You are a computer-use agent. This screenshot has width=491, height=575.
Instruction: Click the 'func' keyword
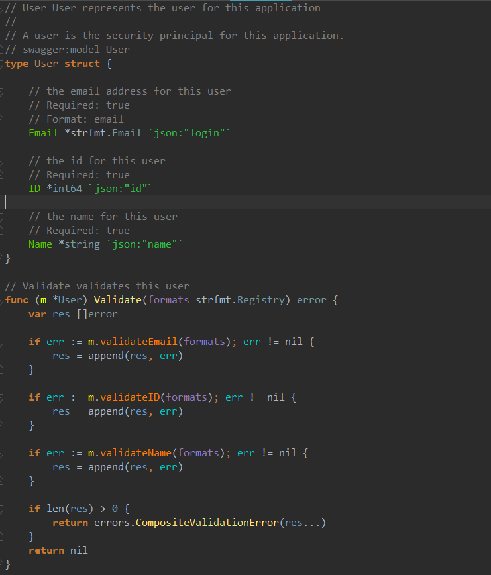point(17,300)
